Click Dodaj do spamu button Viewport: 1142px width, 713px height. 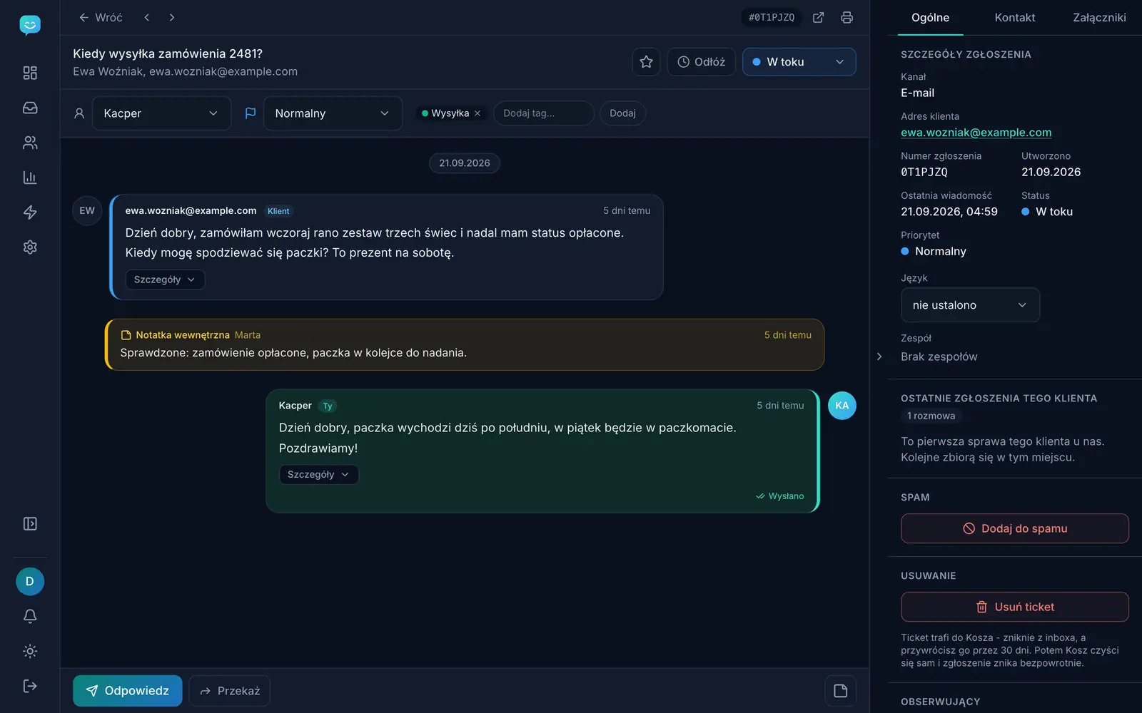coord(1015,528)
